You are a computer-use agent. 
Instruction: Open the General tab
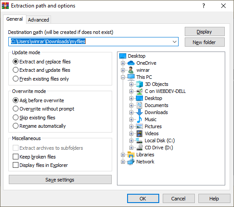(x=15, y=19)
